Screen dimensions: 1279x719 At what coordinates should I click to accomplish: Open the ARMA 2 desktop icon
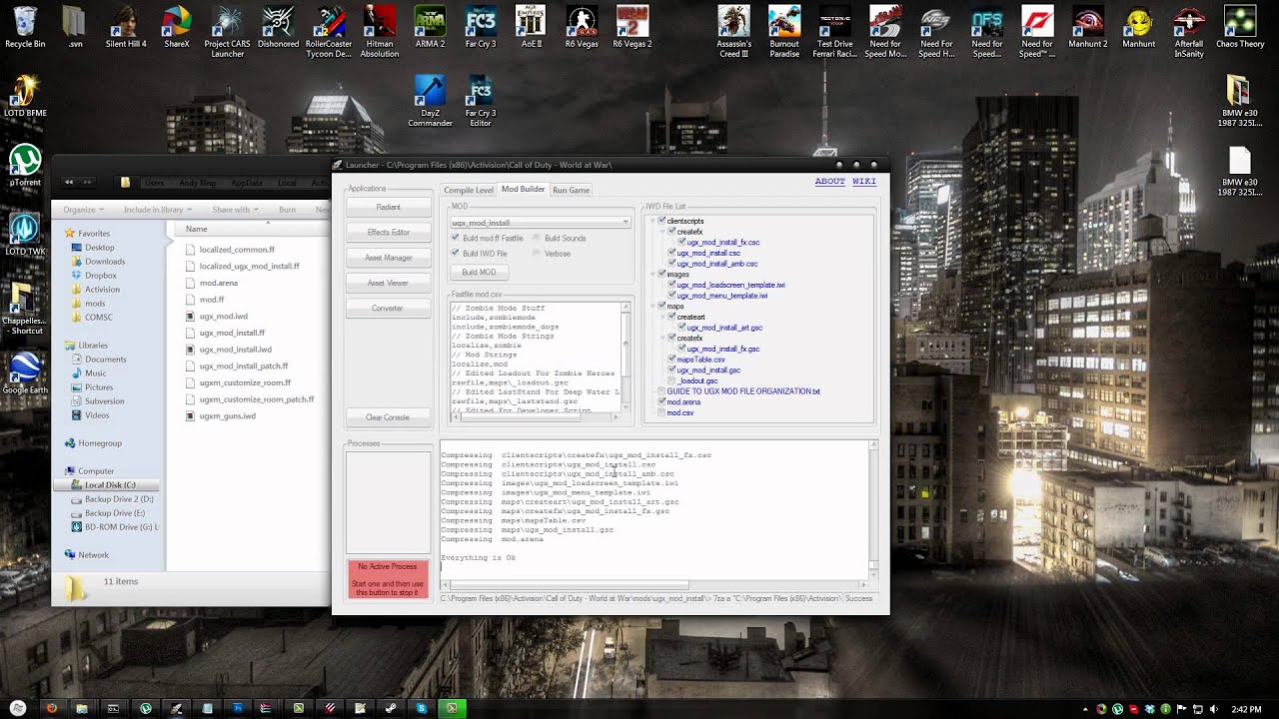point(430,27)
